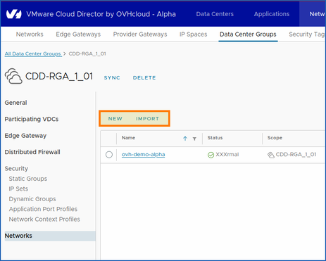Viewport: 326px width, 261px height.
Task: Click the CDD-RGA_1_01 scope cell text
Action: click(x=296, y=155)
